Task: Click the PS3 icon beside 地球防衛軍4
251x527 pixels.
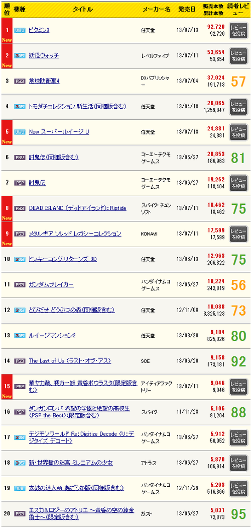Action: coord(20,82)
